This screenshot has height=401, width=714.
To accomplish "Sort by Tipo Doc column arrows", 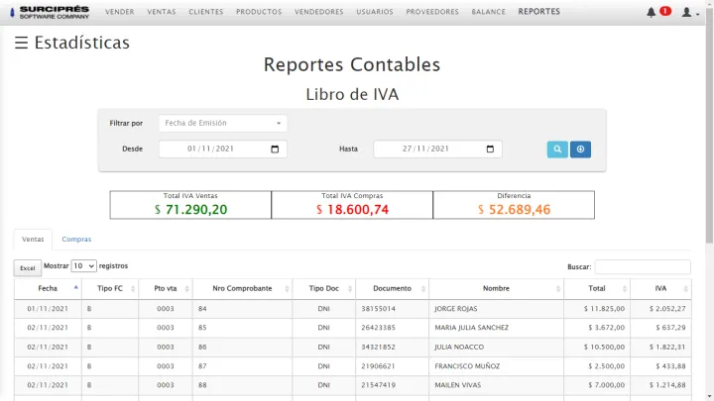I will click(350, 289).
